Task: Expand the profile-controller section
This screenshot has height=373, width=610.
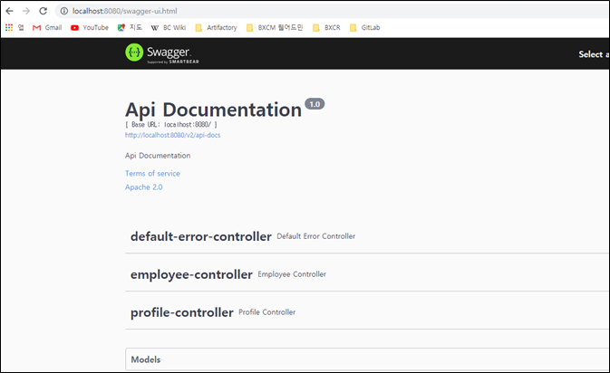Action: point(182,312)
